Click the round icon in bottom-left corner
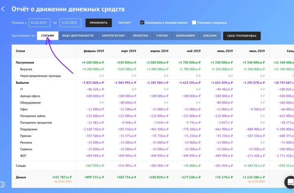 [2, 184]
